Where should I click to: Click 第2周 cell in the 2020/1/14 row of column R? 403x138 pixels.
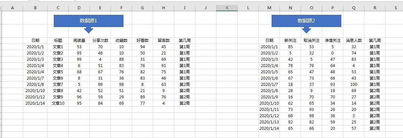pyautogui.click(x=375, y=128)
